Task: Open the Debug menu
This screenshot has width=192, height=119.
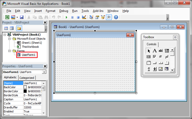Action: [64, 11]
